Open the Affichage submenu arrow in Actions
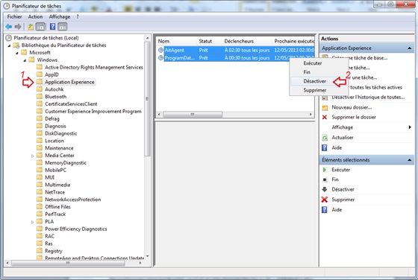This screenshot has width=418, height=280. [410, 127]
